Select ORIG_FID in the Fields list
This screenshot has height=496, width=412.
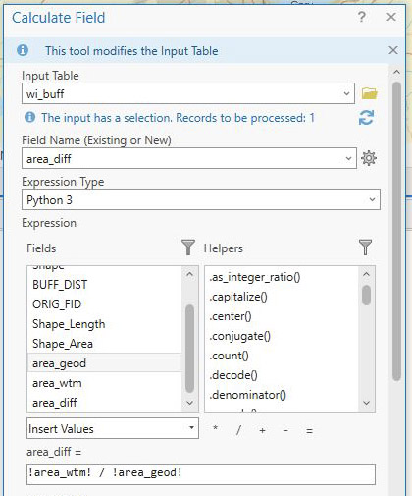104,304
